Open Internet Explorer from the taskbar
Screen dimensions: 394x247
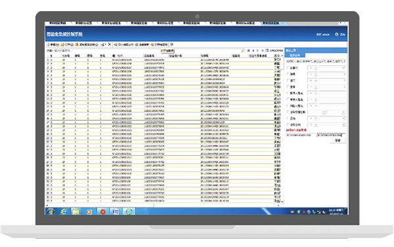[x=64, y=212]
